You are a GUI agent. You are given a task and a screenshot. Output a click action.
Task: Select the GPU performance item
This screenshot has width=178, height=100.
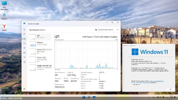pos(40,66)
